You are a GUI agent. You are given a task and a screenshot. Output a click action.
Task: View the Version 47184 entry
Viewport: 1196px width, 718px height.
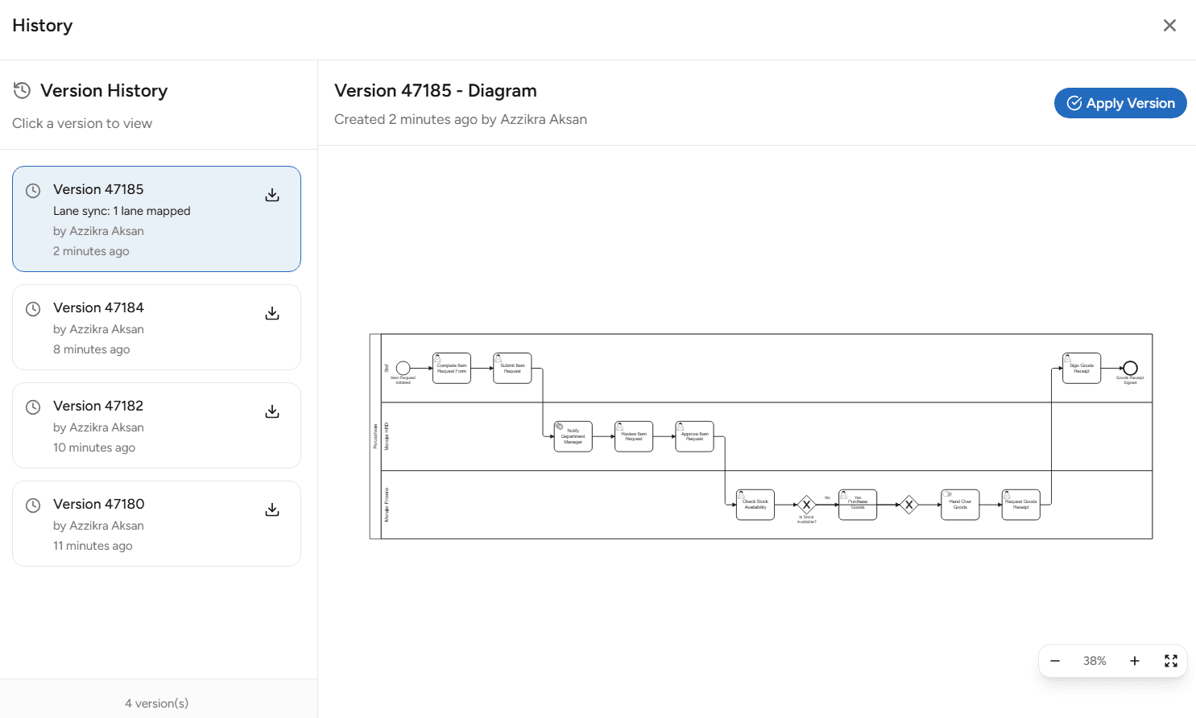click(157, 328)
